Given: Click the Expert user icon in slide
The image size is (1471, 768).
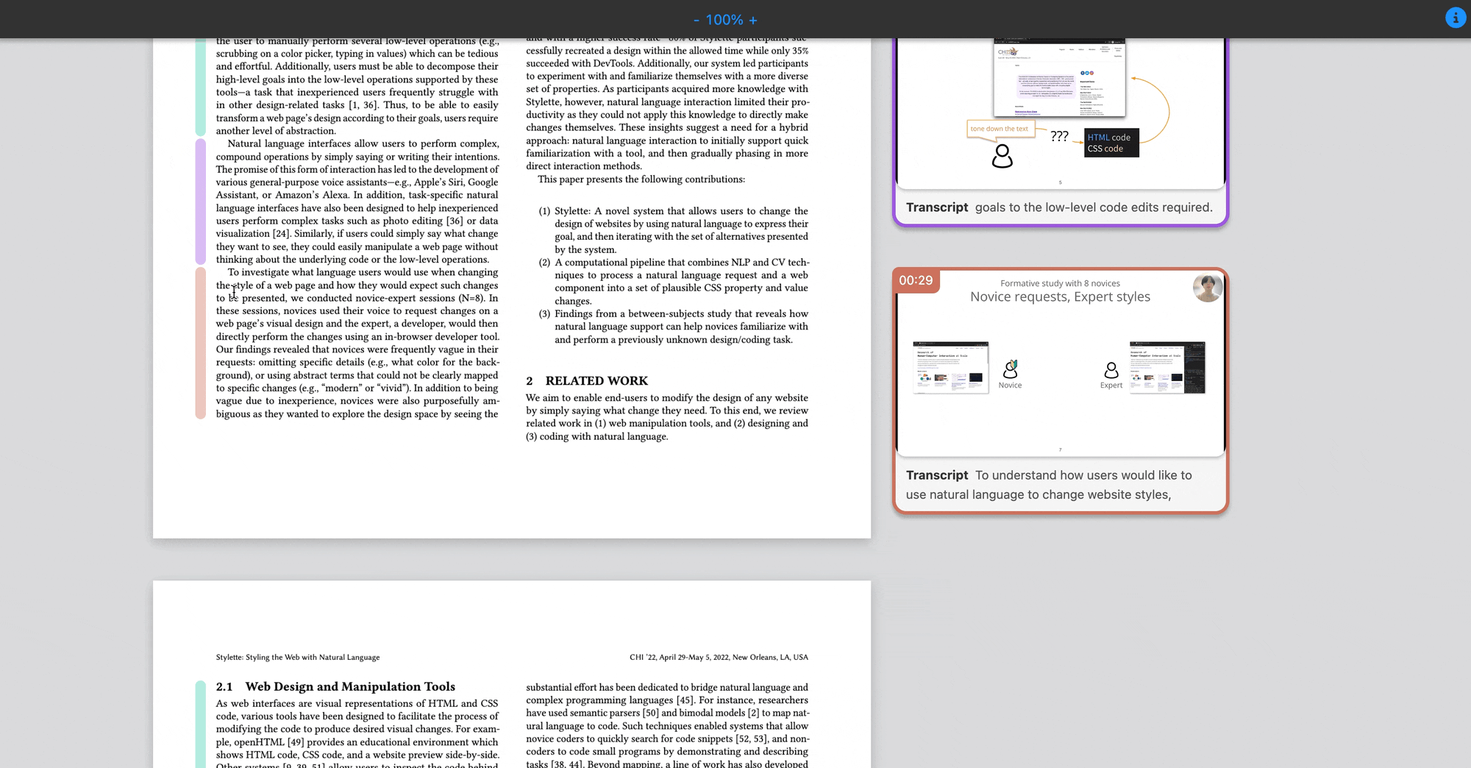Looking at the screenshot, I should (x=1111, y=370).
